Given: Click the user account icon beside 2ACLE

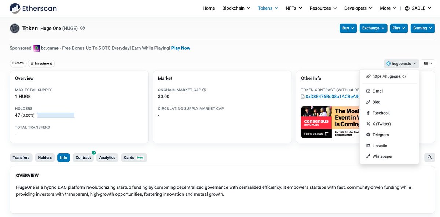Looking at the screenshot, I should 407,8.
